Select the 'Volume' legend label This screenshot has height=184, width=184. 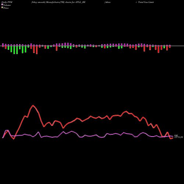[7, 5]
